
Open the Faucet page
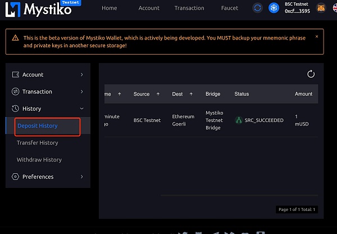click(x=230, y=8)
